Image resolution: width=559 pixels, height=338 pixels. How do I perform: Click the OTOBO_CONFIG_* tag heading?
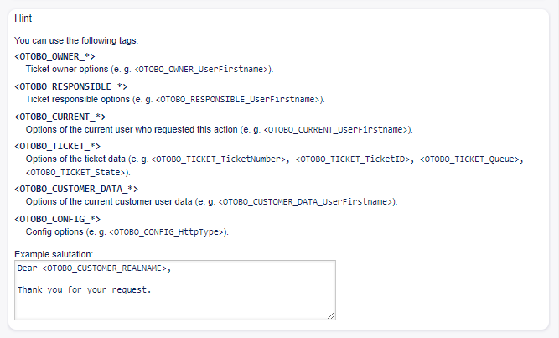tap(57, 219)
